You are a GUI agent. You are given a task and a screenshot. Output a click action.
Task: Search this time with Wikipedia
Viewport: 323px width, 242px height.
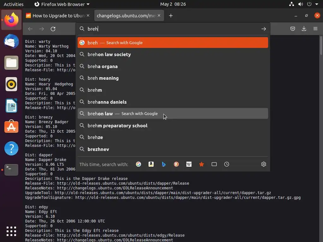(189, 164)
